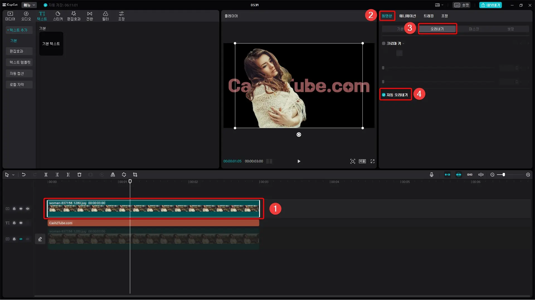This screenshot has width=535, height=300.
Task: Open the 숏컷 shortcuts button
Action: coord(461,5)
